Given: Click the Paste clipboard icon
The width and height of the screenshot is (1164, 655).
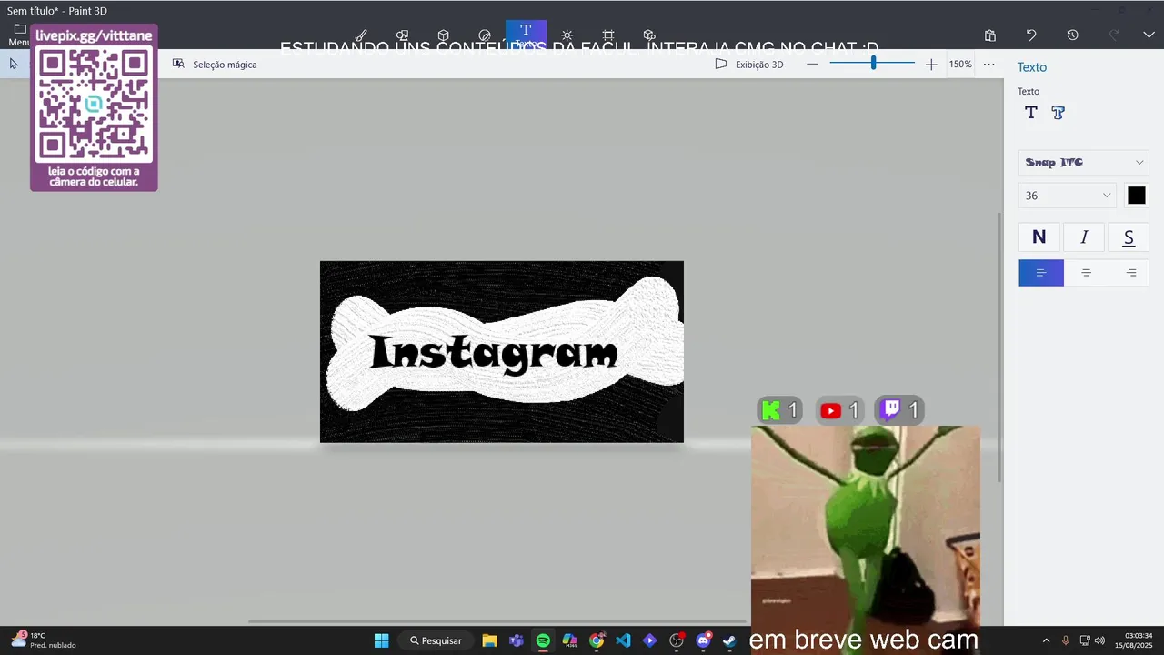Looking at the screenshot, I should click(x=989, y=35).
